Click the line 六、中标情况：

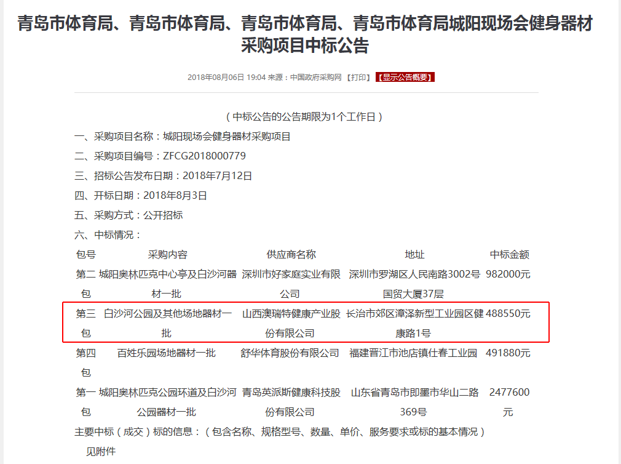tap(108, 235)
